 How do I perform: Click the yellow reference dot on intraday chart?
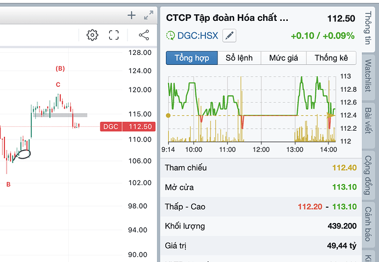(x=168, y=115)
